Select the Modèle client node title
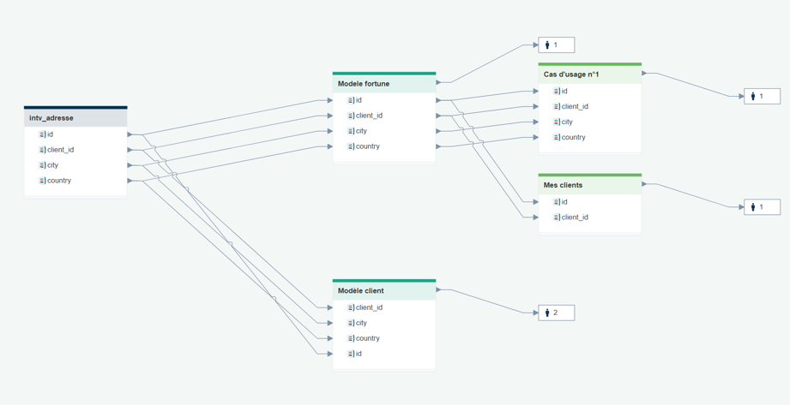Image resolution: width=790 pixels, height=405 pixels. click(x=361, y=291)
